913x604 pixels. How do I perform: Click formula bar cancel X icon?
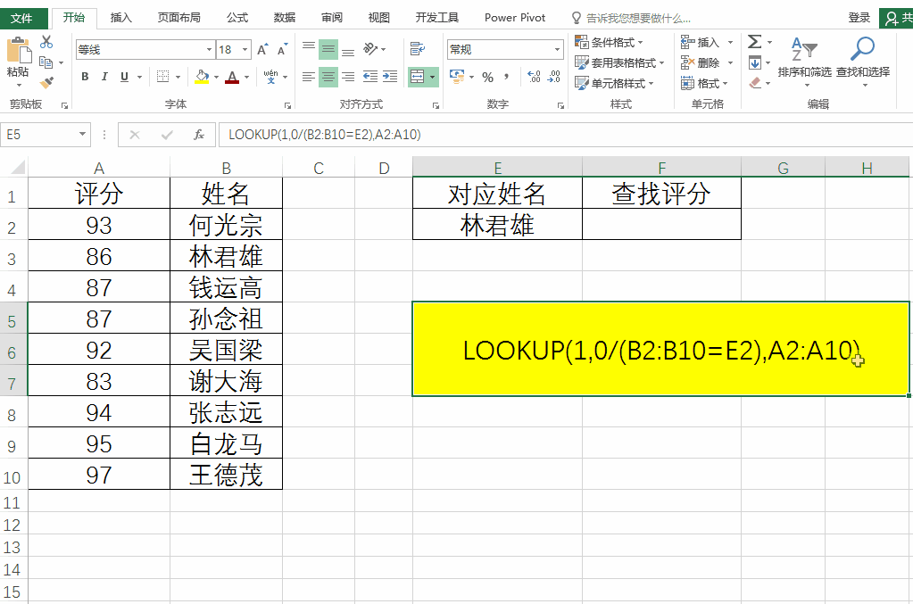[135, 135]
